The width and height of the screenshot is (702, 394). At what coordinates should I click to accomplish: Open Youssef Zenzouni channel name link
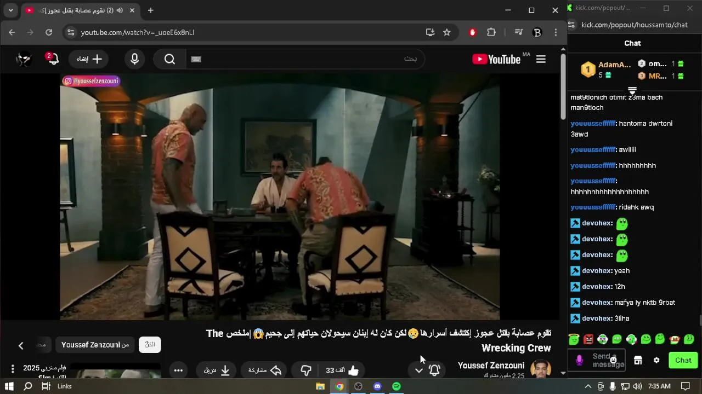(x=491, y=366)
